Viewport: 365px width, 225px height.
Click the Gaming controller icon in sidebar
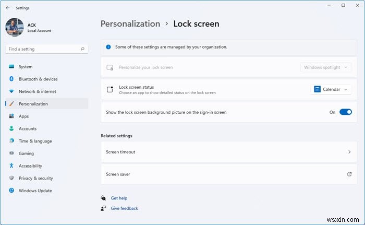(x=11, y=153)
